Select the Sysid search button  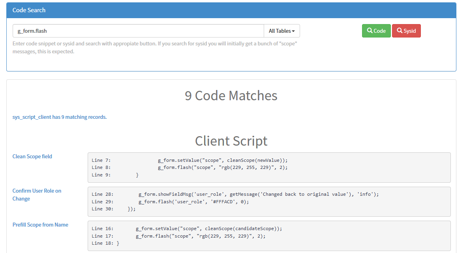[406, 30]
